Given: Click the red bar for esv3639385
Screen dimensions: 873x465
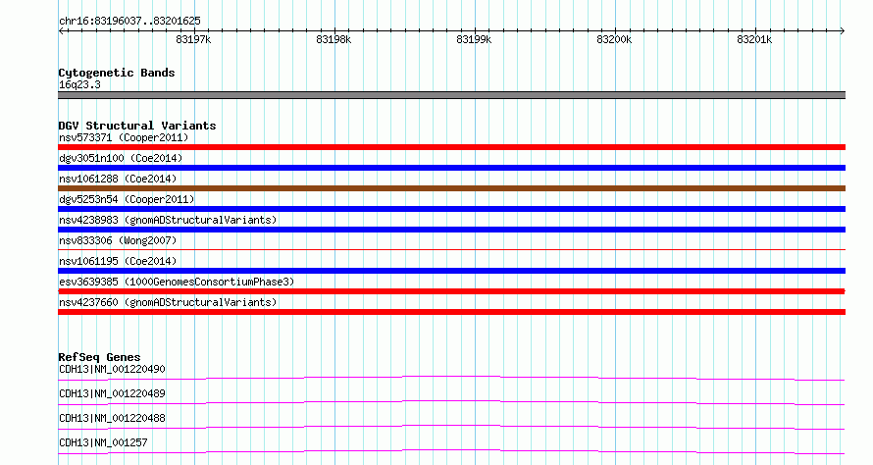Looking at the screenshot, I should pyautogui.click(x=451, y=291).
